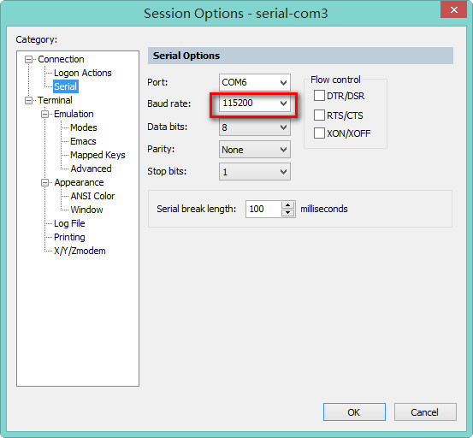473x438 pixels.
Task: Confirm settings with the OK button
Action: tap(354, 412)
